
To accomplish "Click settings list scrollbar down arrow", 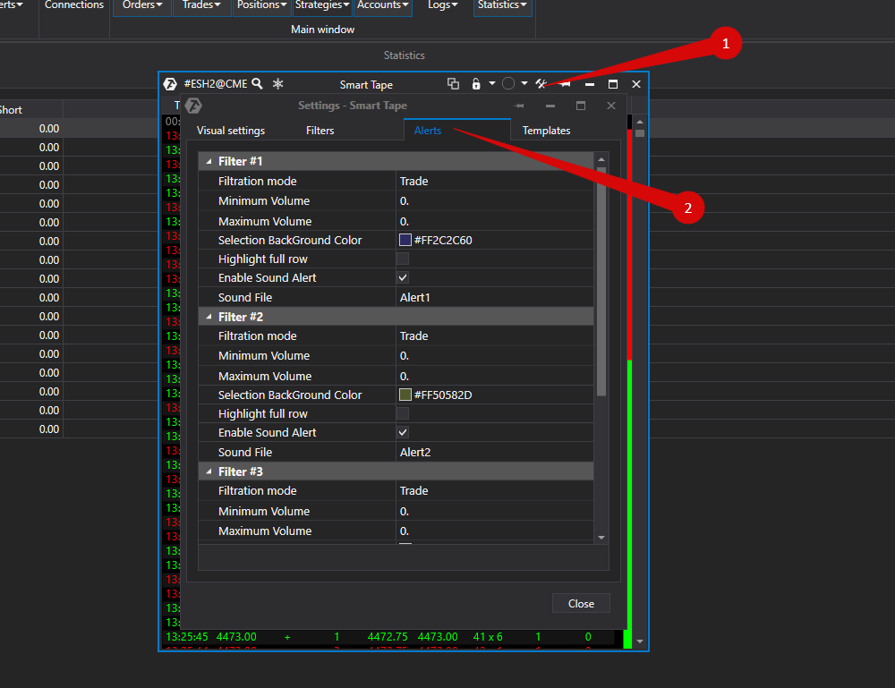I will tap(601, 538).
